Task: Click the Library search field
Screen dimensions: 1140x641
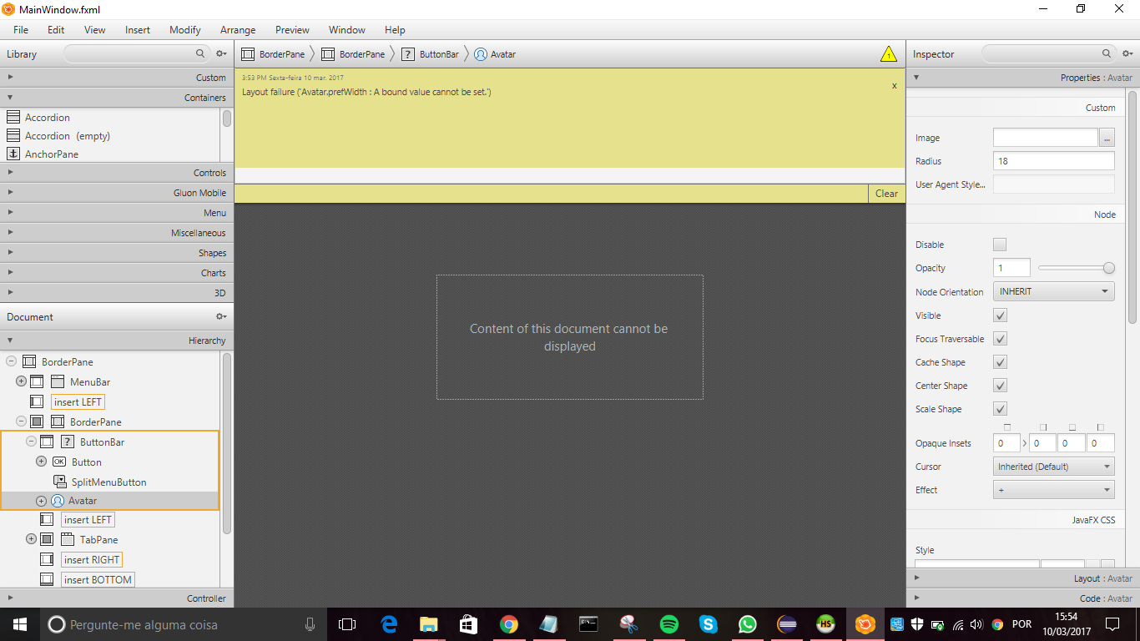Action: 137,53
